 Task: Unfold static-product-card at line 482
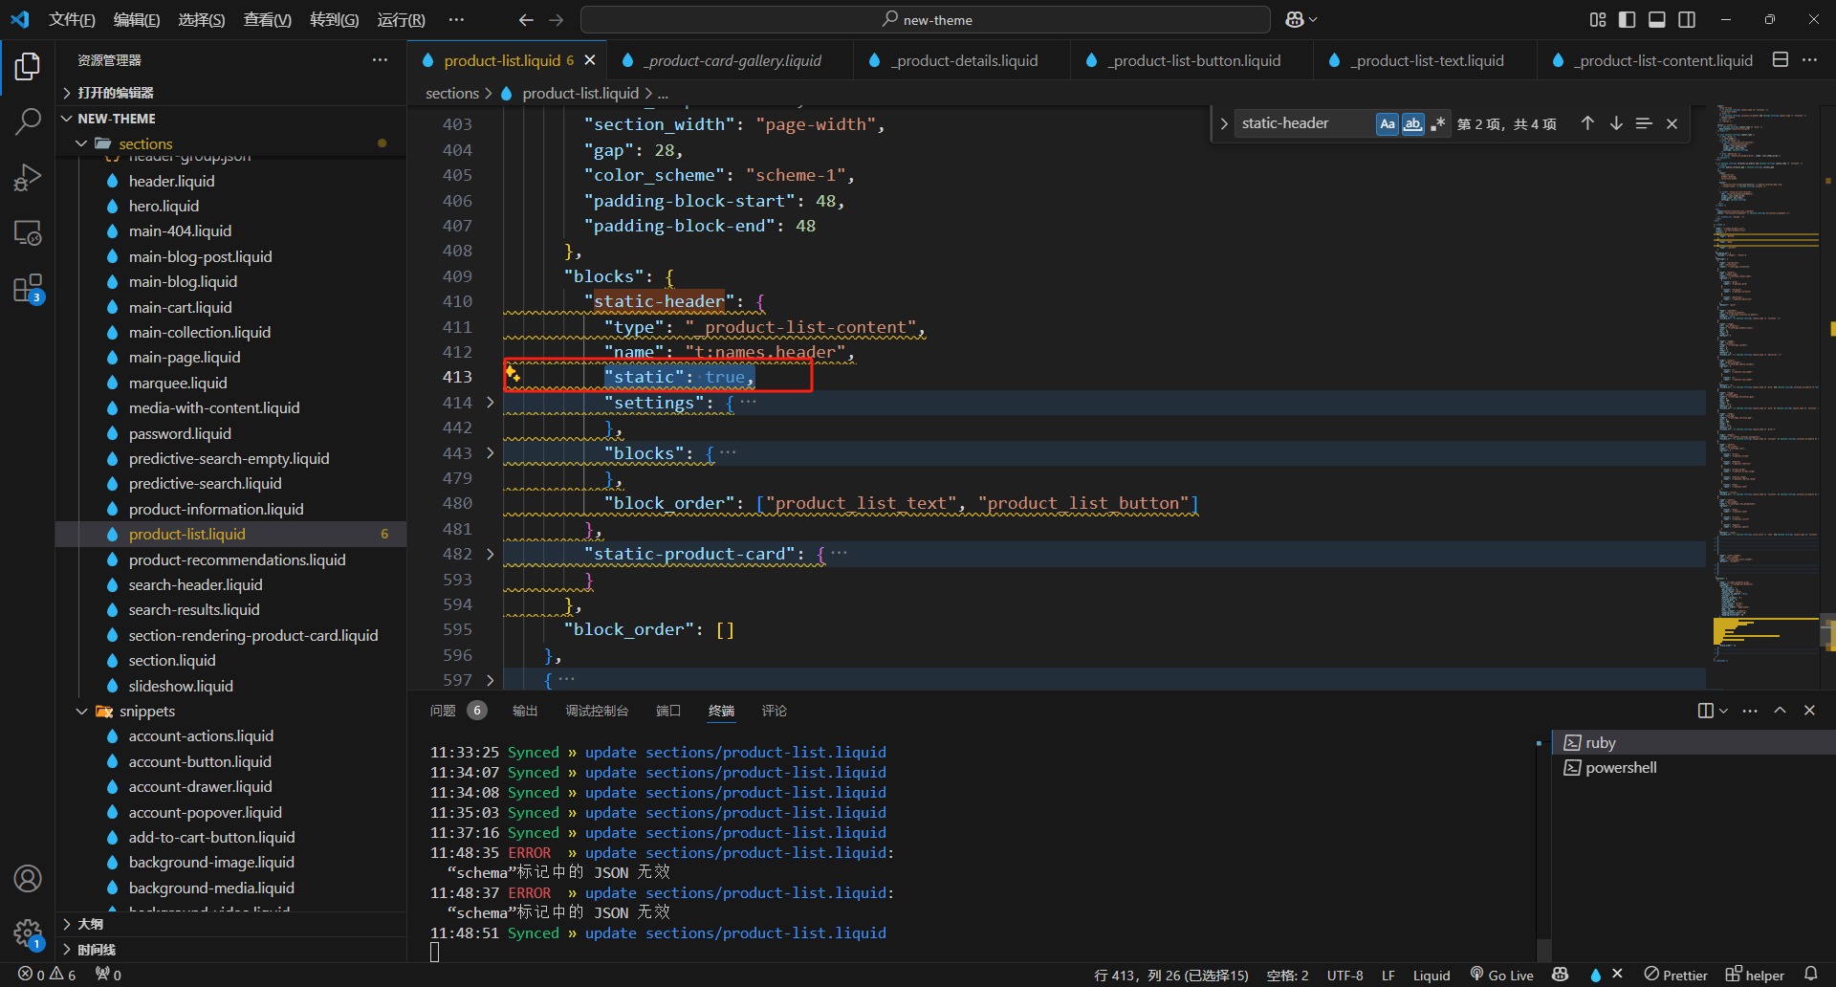491,554
